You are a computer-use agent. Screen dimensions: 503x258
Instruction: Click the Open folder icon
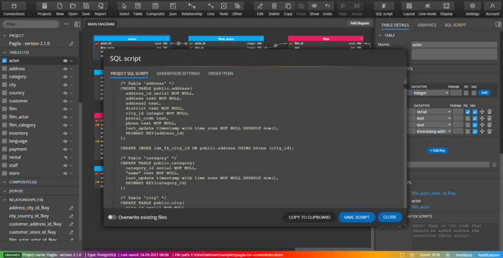tap(73, 9)
